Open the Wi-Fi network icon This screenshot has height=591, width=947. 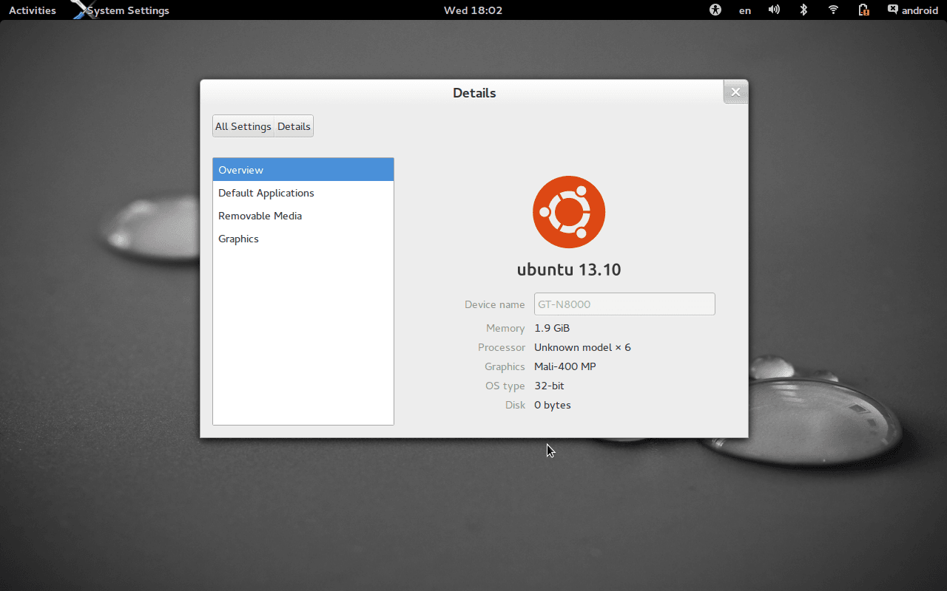[x=833, y=10]
